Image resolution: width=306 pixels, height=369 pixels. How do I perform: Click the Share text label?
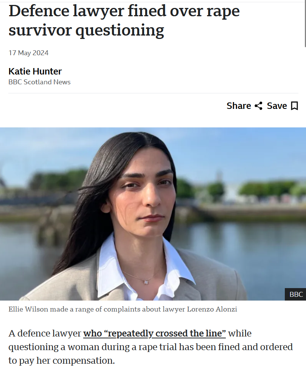(239, 106)
